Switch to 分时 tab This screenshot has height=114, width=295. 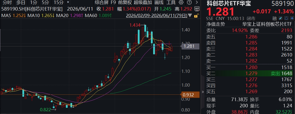pyautogui.click(x=7, y=3)
